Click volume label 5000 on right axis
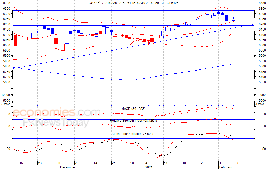 tap(262, 100)
